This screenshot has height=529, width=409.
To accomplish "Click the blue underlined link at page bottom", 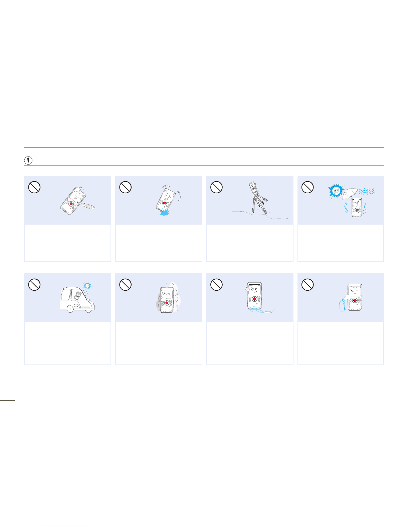I will point(66,525).
